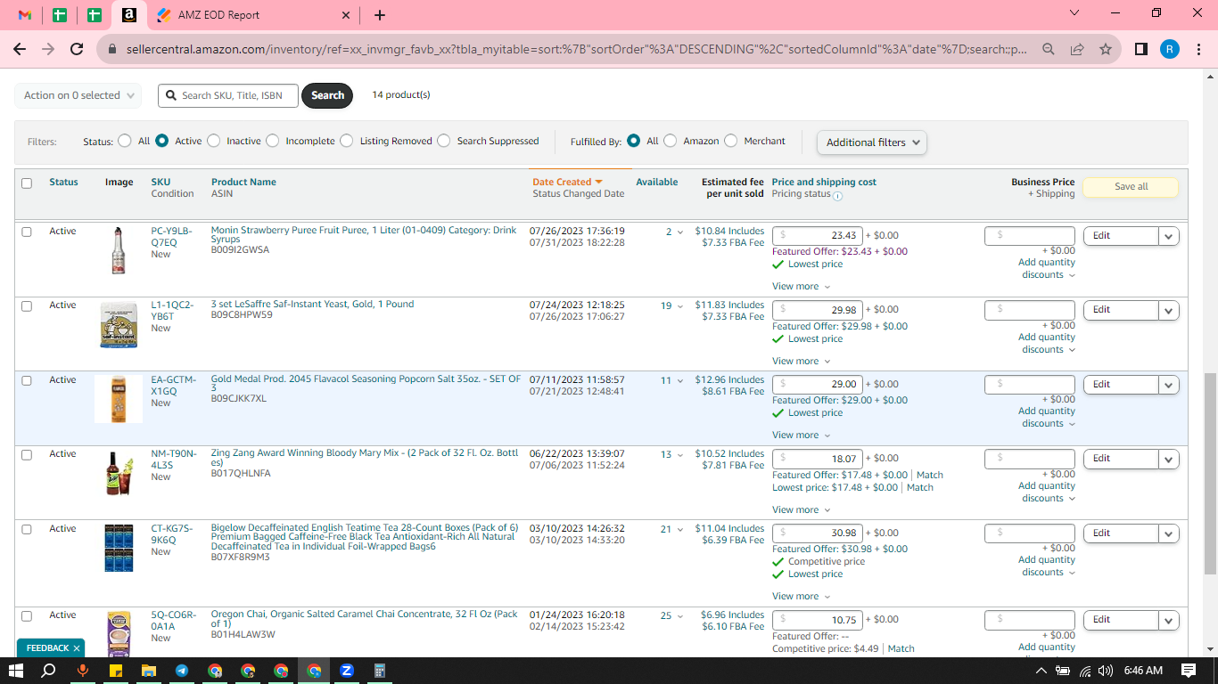Open the Edit dropdown arrow for Bigelow Tea row
This screenshot has height=684, width=1218.
1168,533
